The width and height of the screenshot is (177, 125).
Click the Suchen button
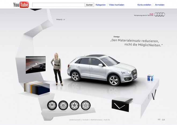point(89,5)
